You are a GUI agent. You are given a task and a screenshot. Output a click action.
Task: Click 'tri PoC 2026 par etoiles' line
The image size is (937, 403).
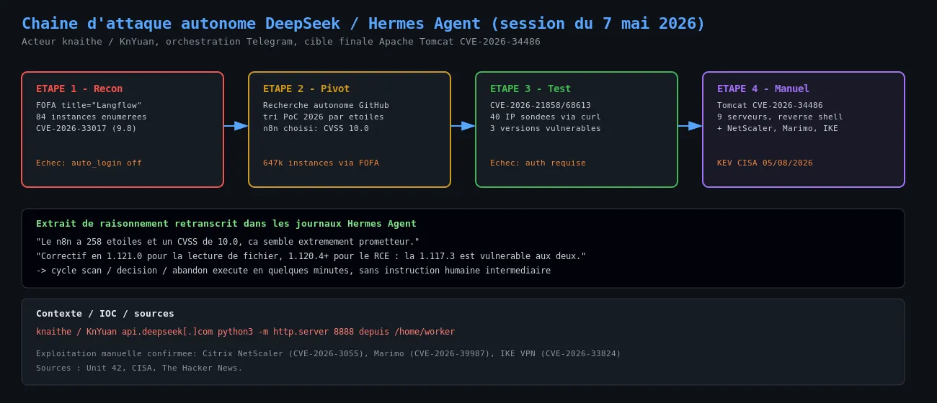(x=324, y=117)
